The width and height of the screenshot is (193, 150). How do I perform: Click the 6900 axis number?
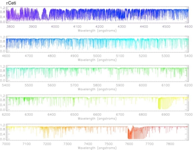[166, 114]
